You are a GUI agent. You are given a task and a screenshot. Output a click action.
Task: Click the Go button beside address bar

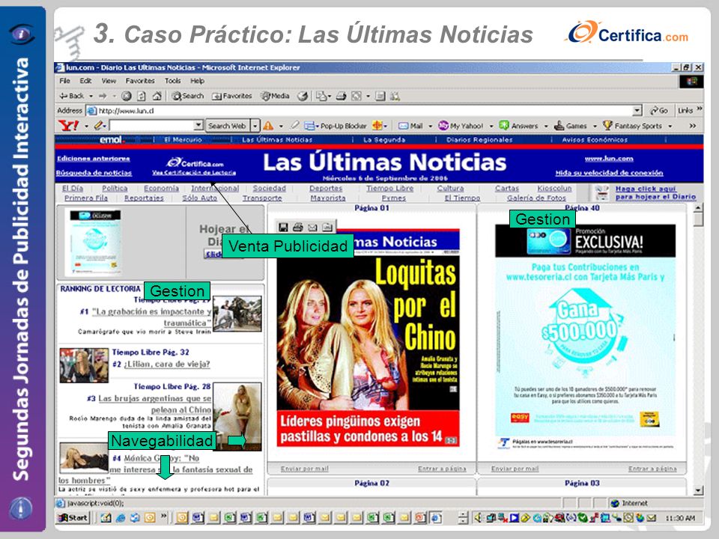click(658, 111)
